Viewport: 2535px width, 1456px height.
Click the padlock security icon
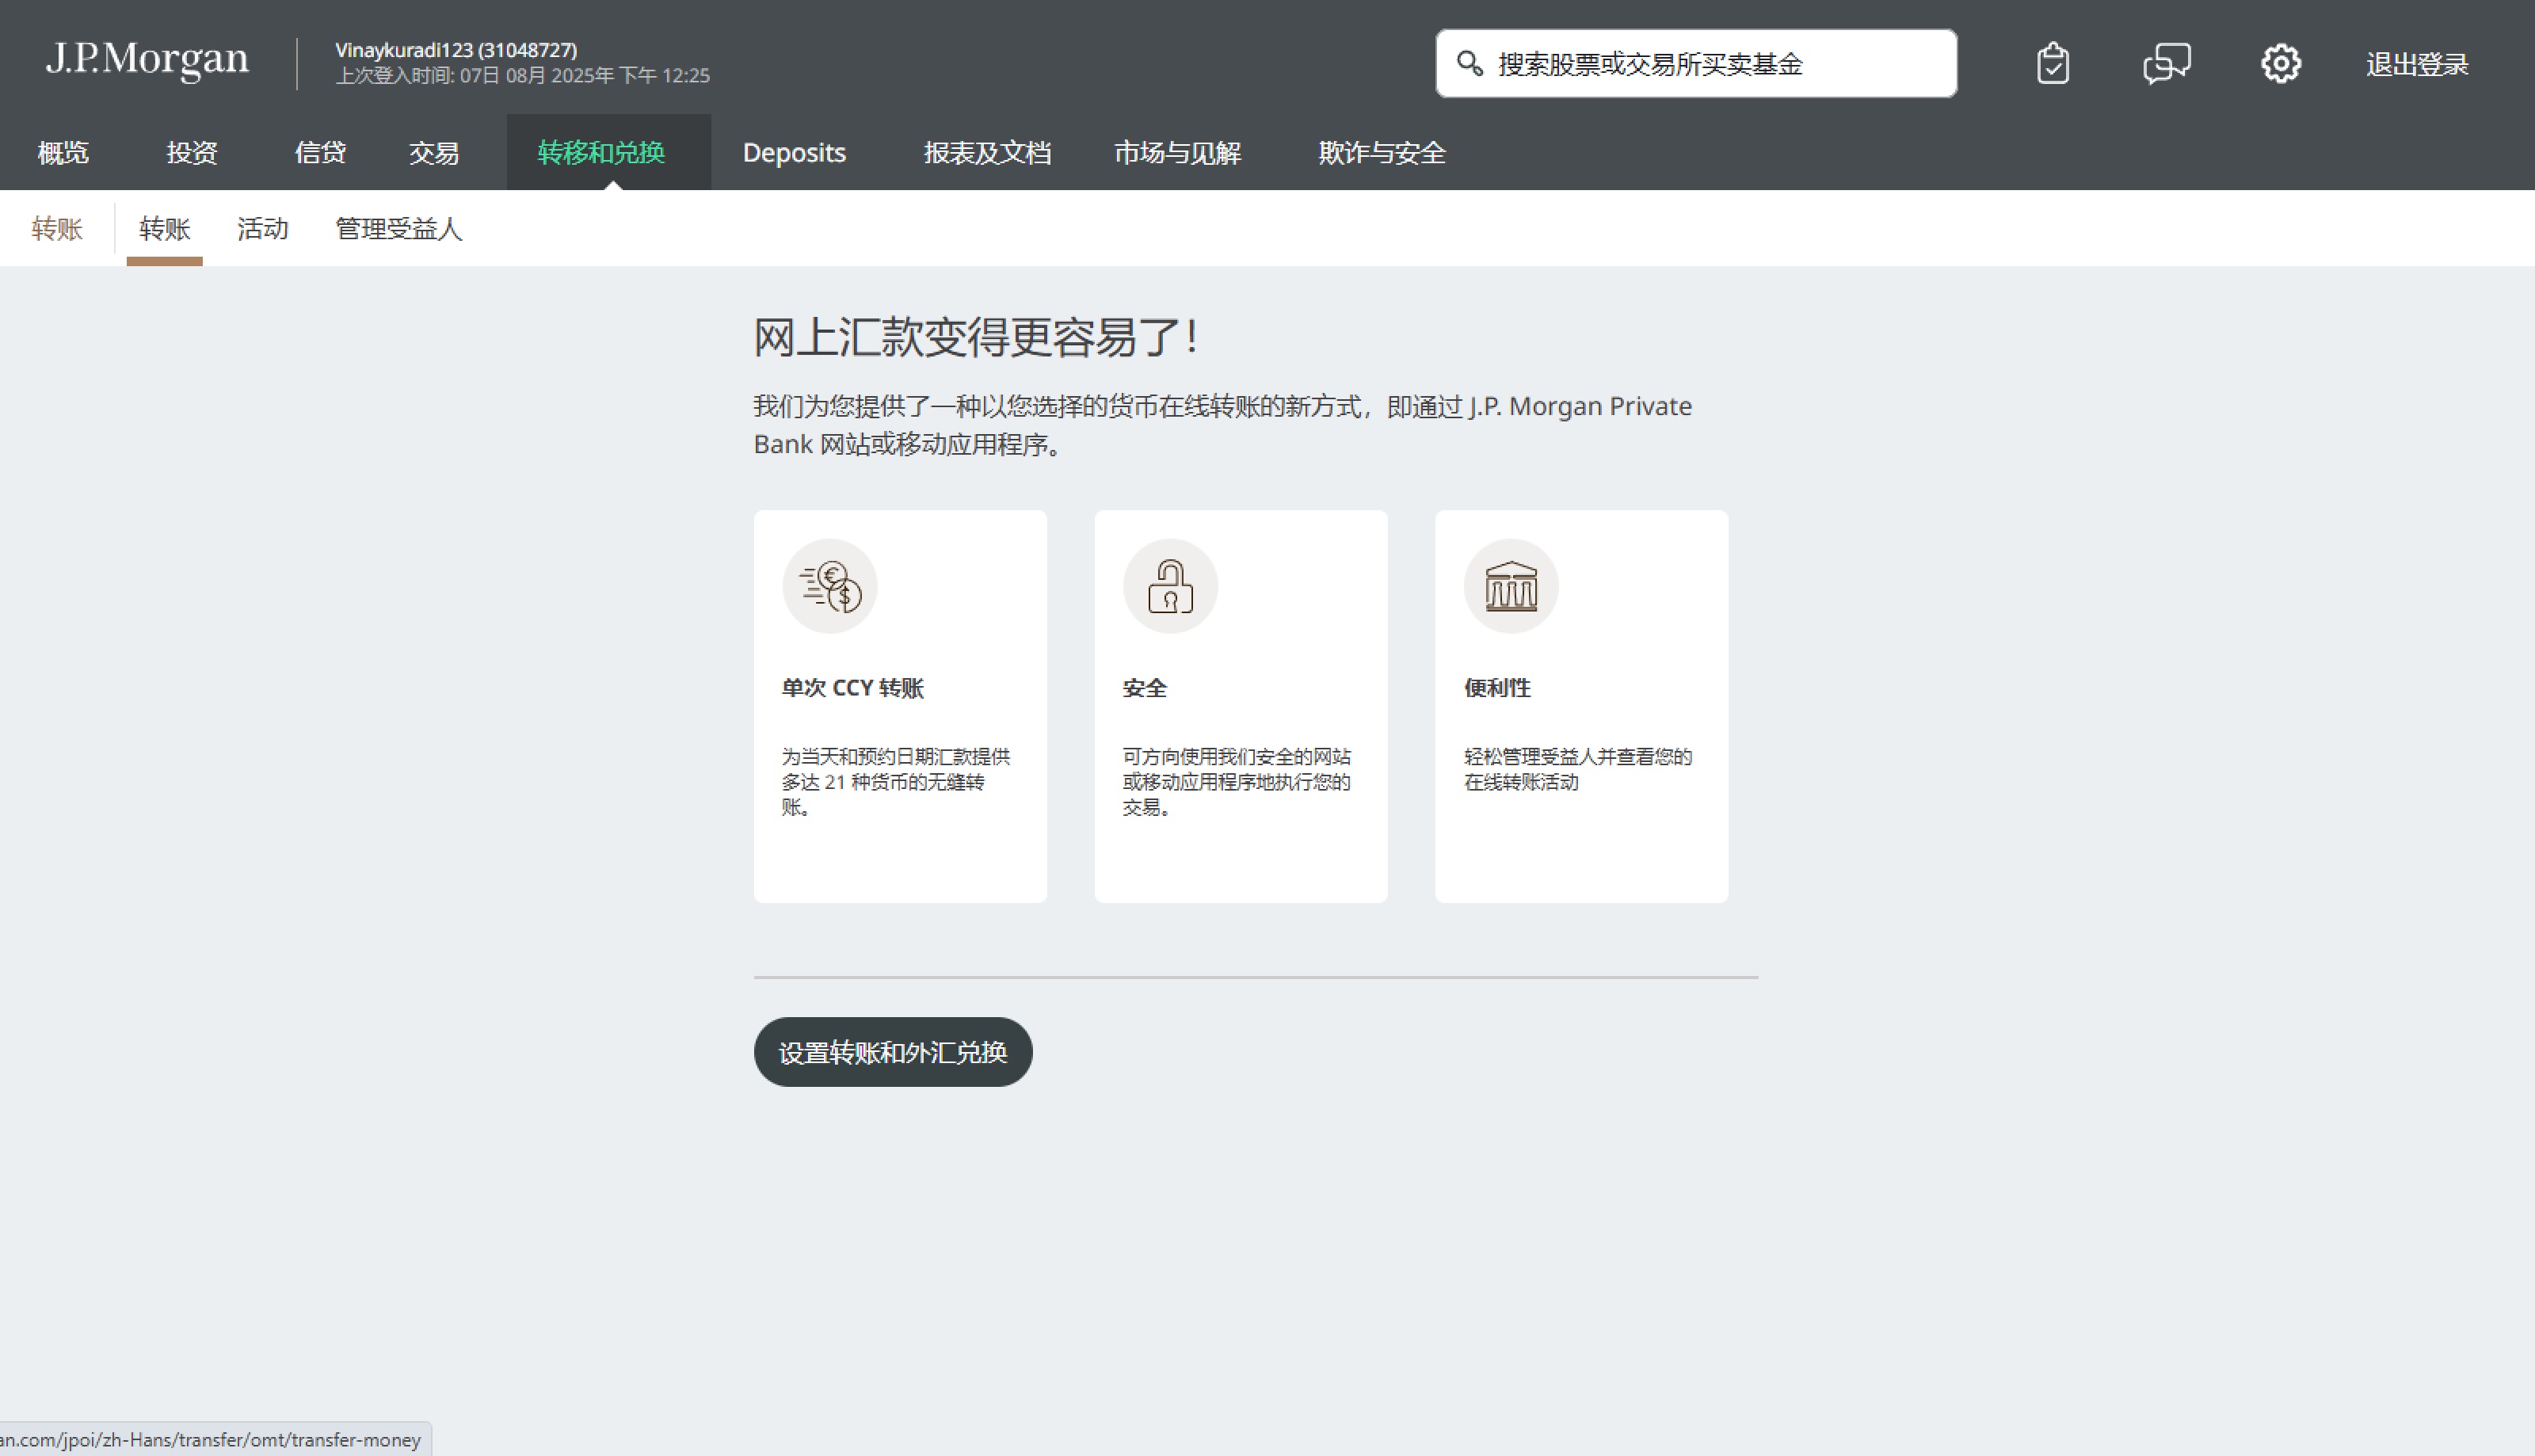[x=1170, y=586]
